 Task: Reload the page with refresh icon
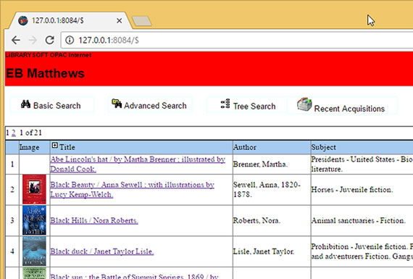(x=50, y=40)
